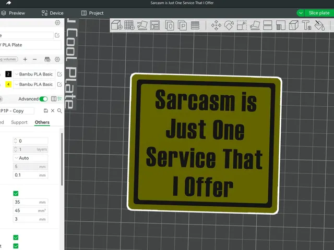Open the Variable layer height tool
Screen dimensions: 334x250
click(x=195, y=26)
